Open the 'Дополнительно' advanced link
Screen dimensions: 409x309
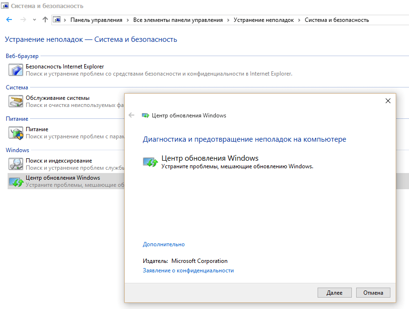[164, 244]
